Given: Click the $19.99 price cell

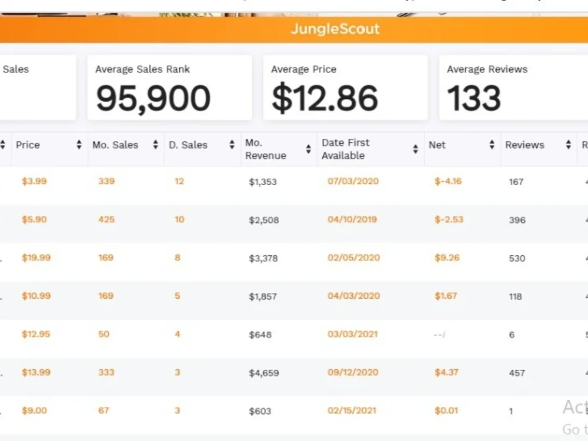Looking at the screenshot, I should pos(36,258).
